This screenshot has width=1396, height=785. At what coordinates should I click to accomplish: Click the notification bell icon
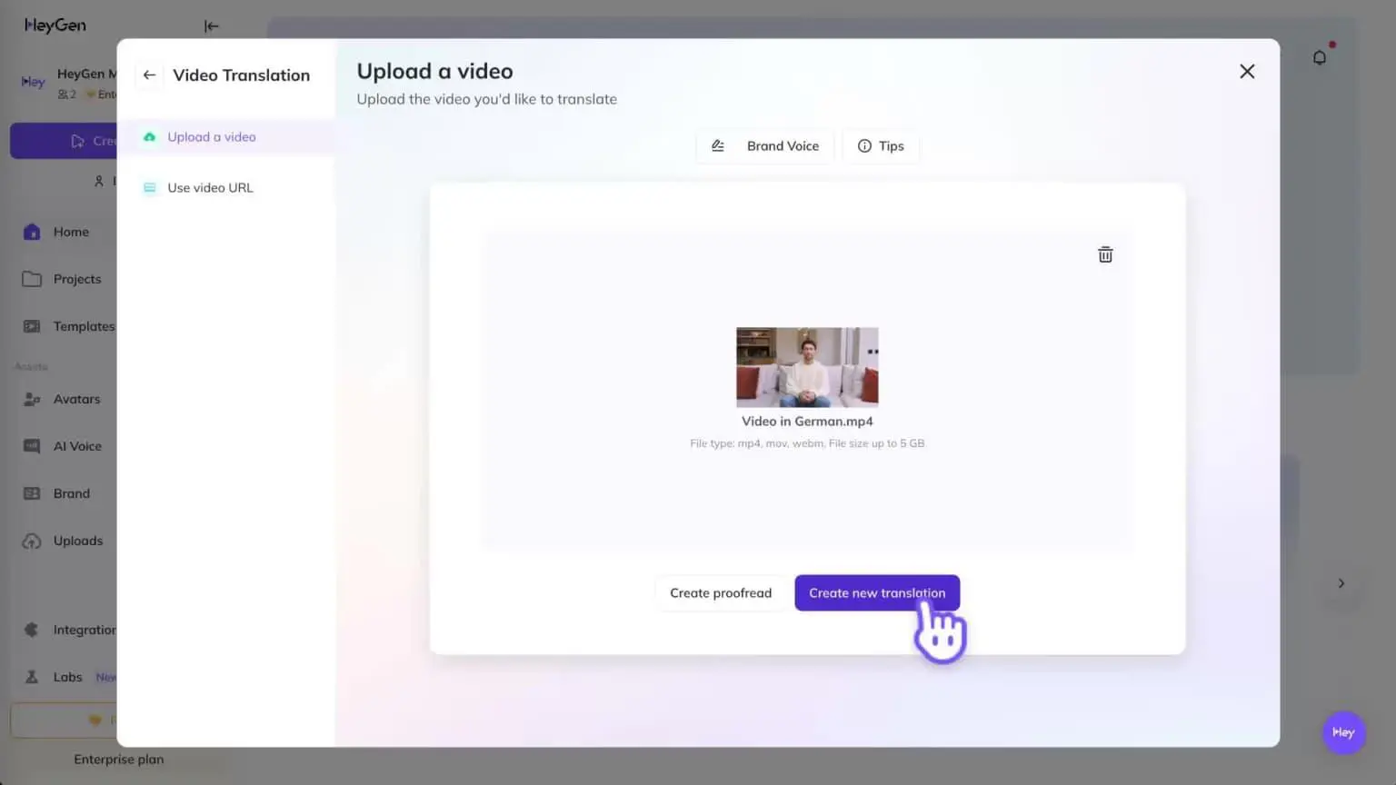1320,57
